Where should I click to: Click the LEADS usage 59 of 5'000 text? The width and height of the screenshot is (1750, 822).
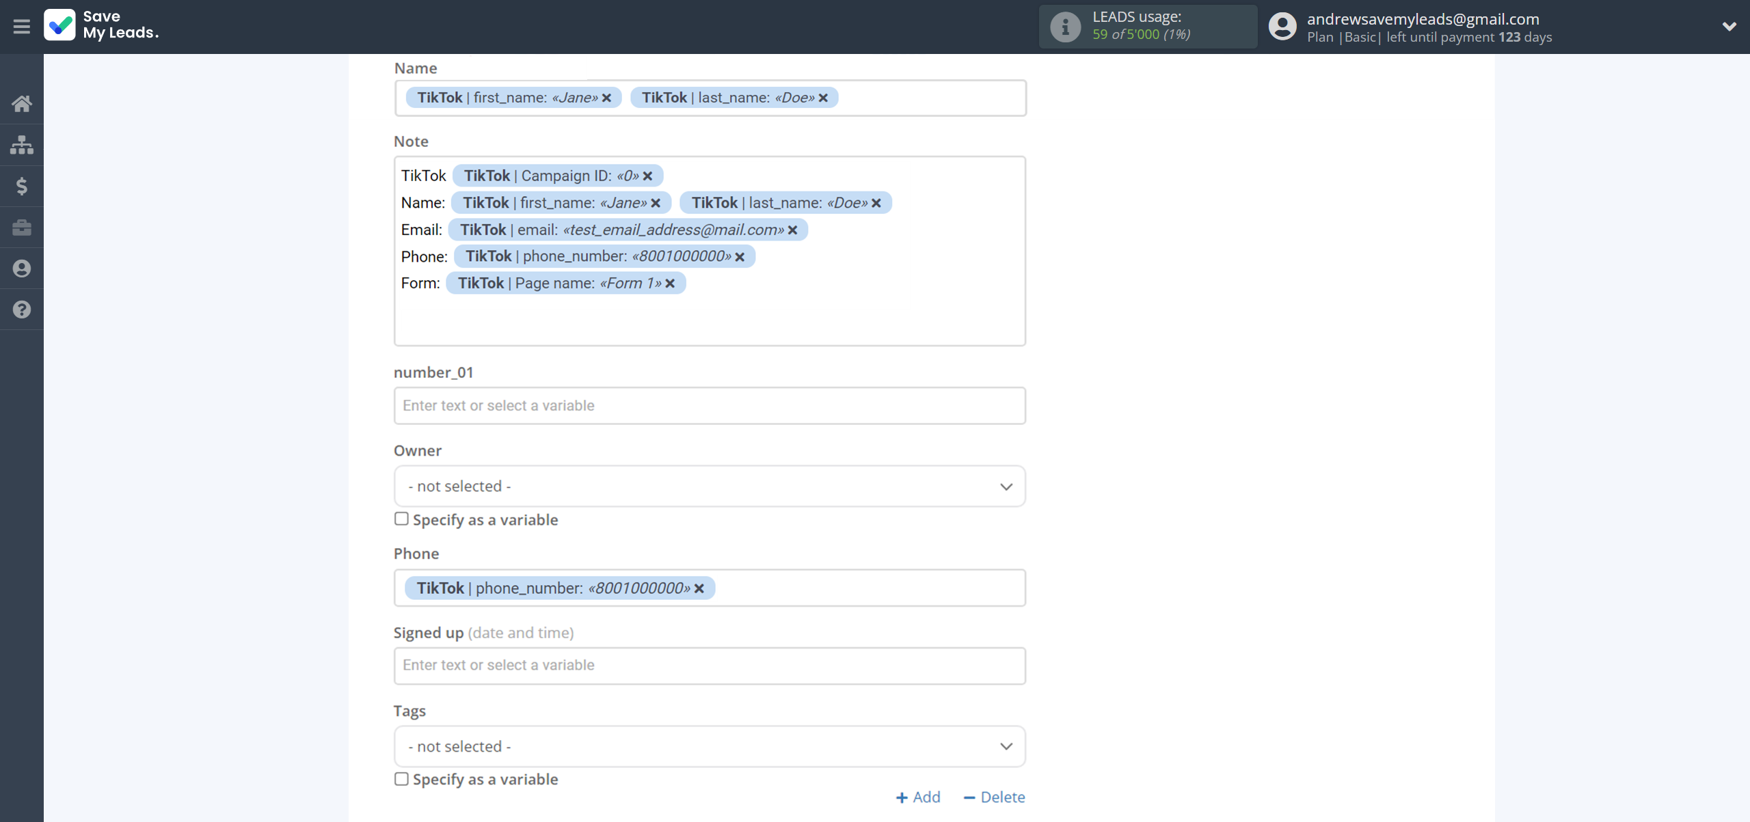1141,34
